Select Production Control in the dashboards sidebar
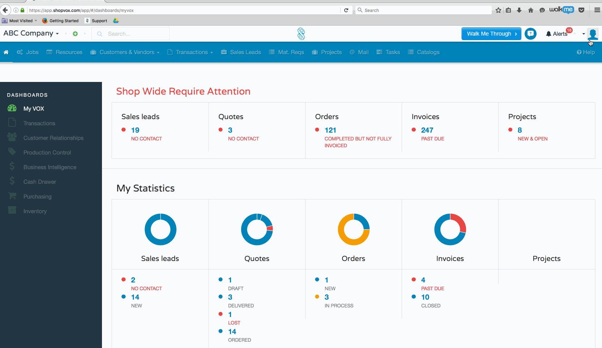 (47, 153)
